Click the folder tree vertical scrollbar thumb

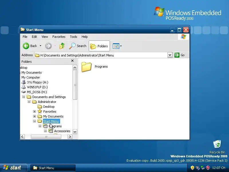coord(75,85)
